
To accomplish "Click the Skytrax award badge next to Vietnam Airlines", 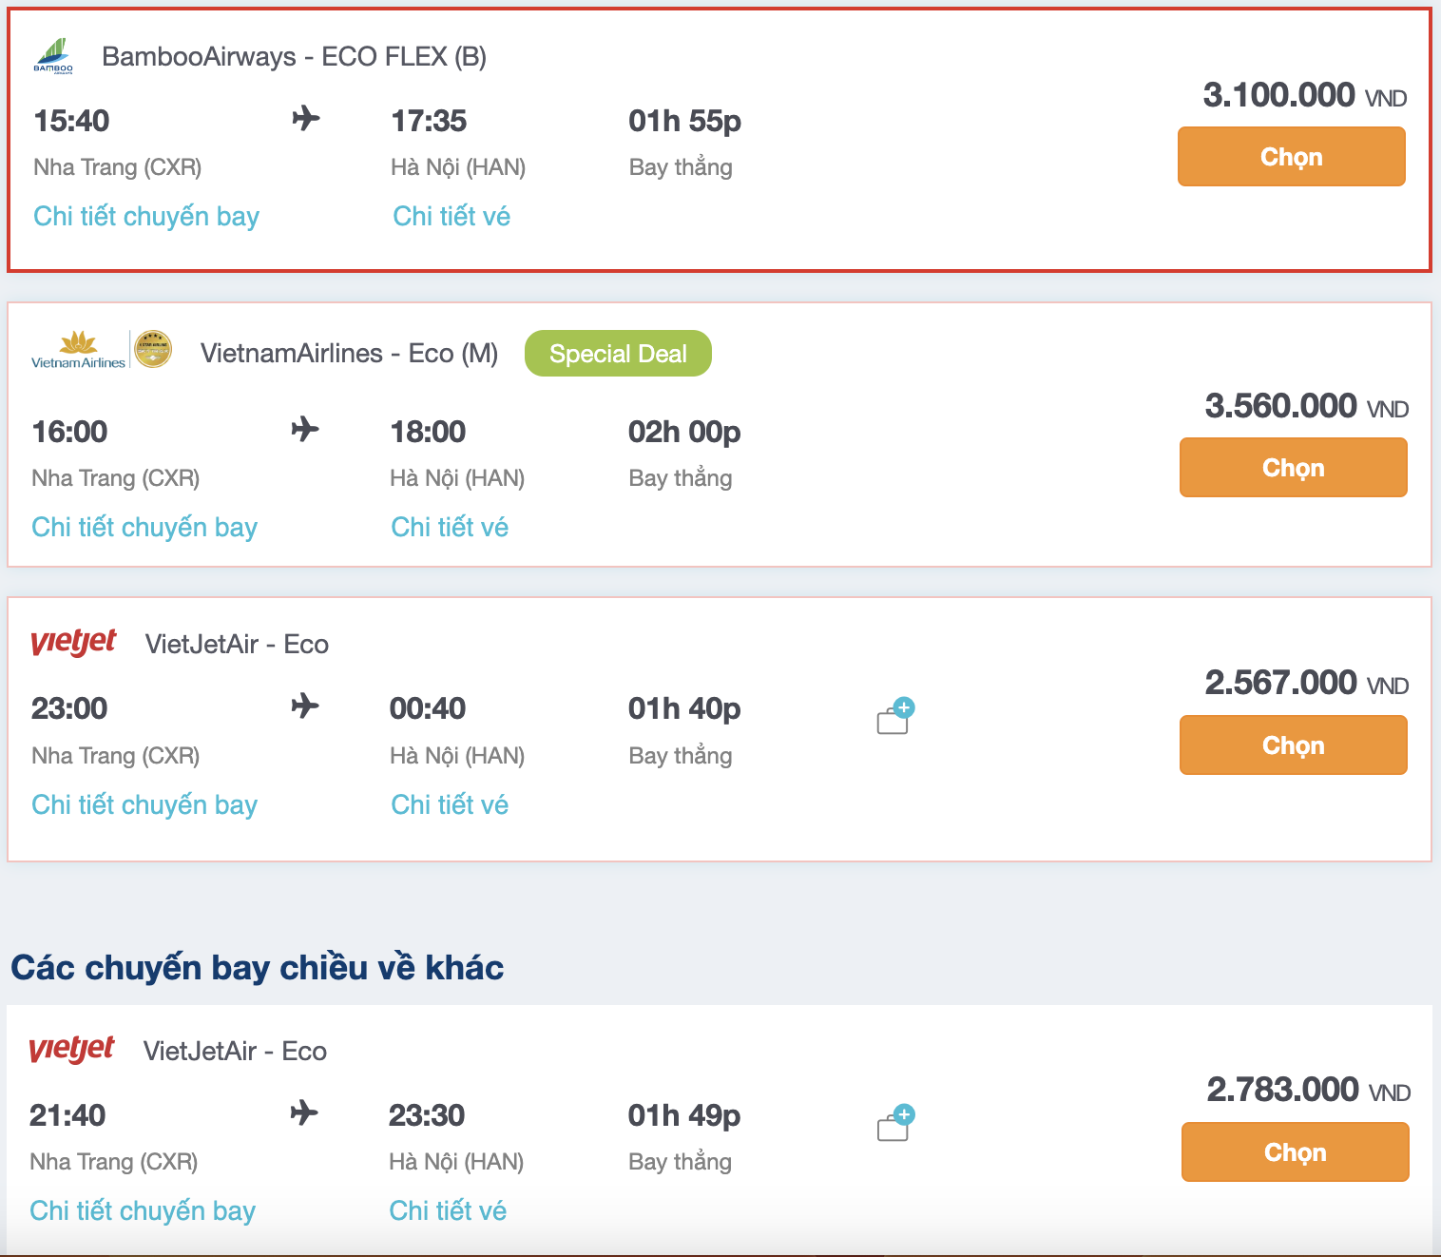I will [153, 348].
